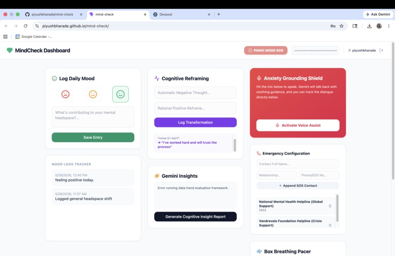Click the Gemini Insights heading

[x=179, y=176]
